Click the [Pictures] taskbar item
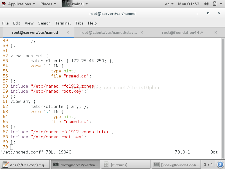This screenshot has height=169, width=225. click(x=126, y=165)
